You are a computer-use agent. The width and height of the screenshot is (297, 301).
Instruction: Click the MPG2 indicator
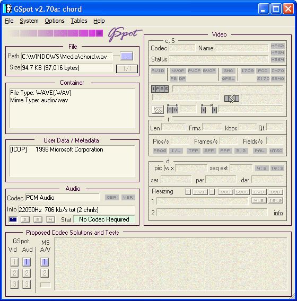(277, 46)
